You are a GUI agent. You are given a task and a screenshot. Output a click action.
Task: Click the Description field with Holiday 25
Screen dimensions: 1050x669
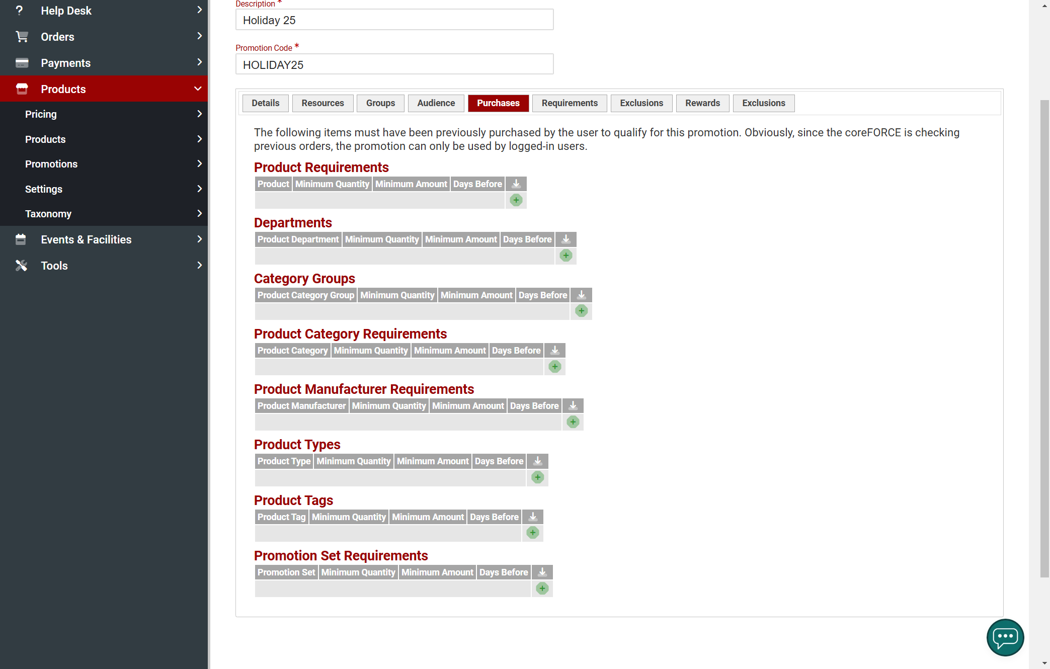click(394, 20)
